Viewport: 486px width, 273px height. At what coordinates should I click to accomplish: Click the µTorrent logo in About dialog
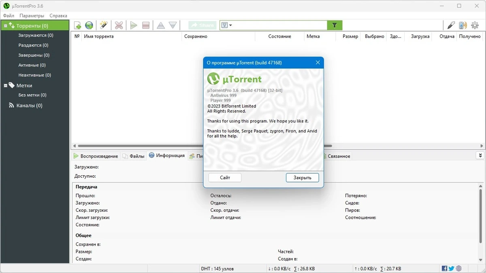coord(234,79)
